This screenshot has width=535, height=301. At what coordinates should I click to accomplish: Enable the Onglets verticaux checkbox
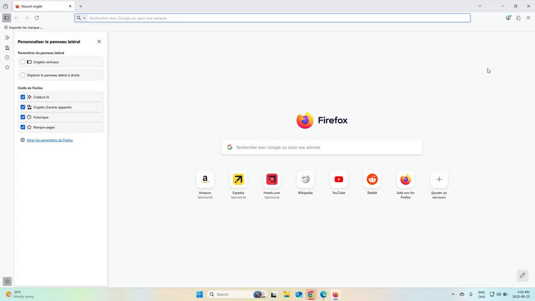(x=23, y=62)
